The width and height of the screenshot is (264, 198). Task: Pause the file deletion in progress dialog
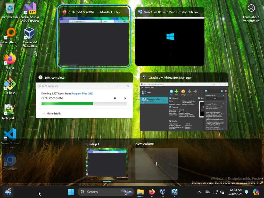[x=115, y=98]
